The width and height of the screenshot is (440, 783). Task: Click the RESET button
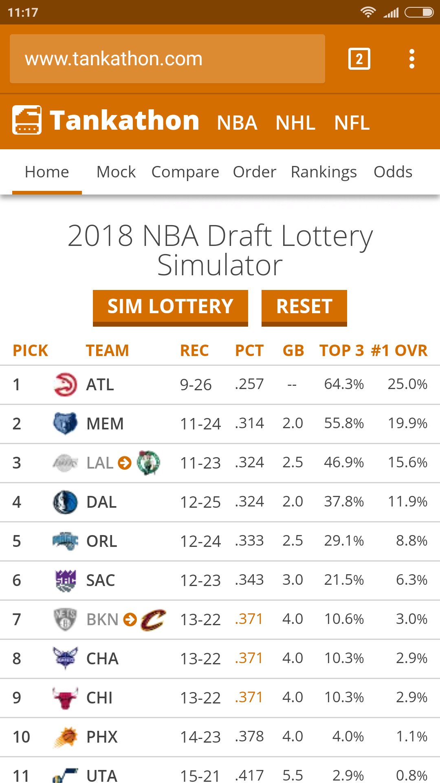tap(304, 308)
